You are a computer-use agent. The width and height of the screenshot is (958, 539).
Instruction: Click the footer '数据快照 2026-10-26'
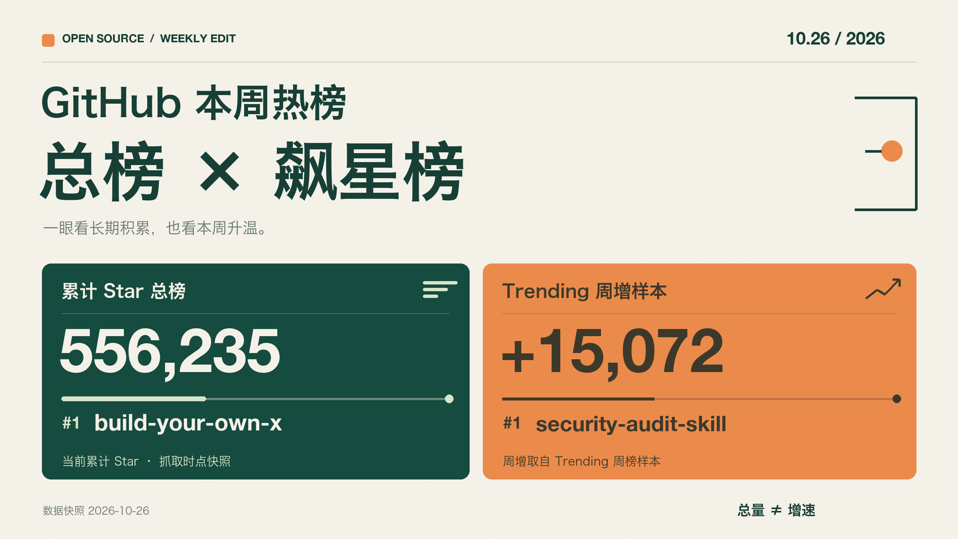point(96,511)
